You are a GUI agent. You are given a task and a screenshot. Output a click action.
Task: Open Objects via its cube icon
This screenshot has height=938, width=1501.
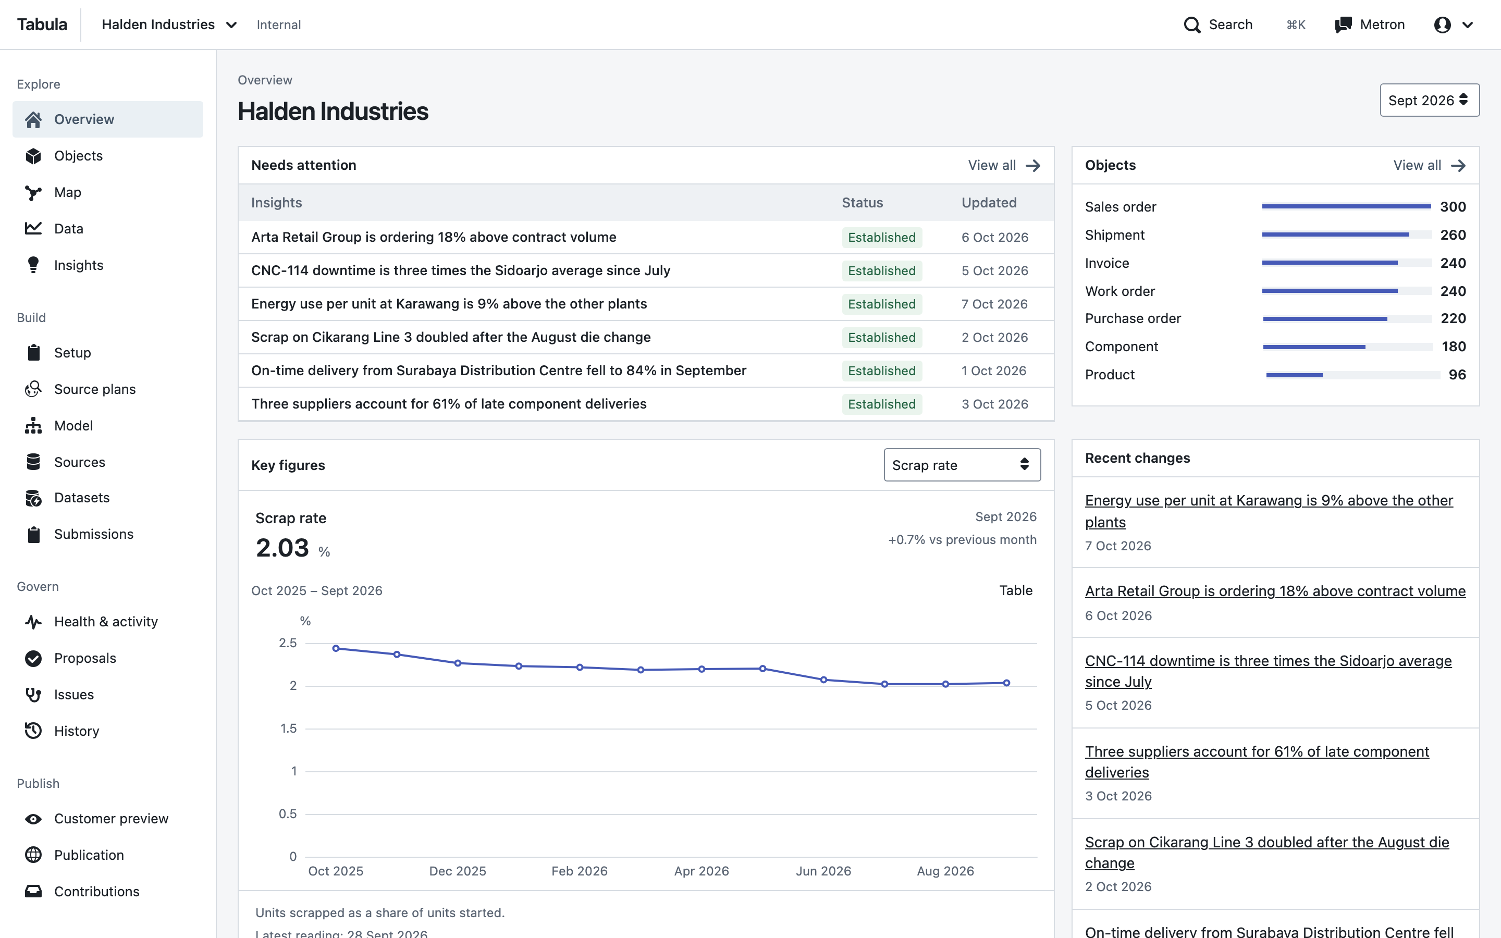(x=33, y=156)
